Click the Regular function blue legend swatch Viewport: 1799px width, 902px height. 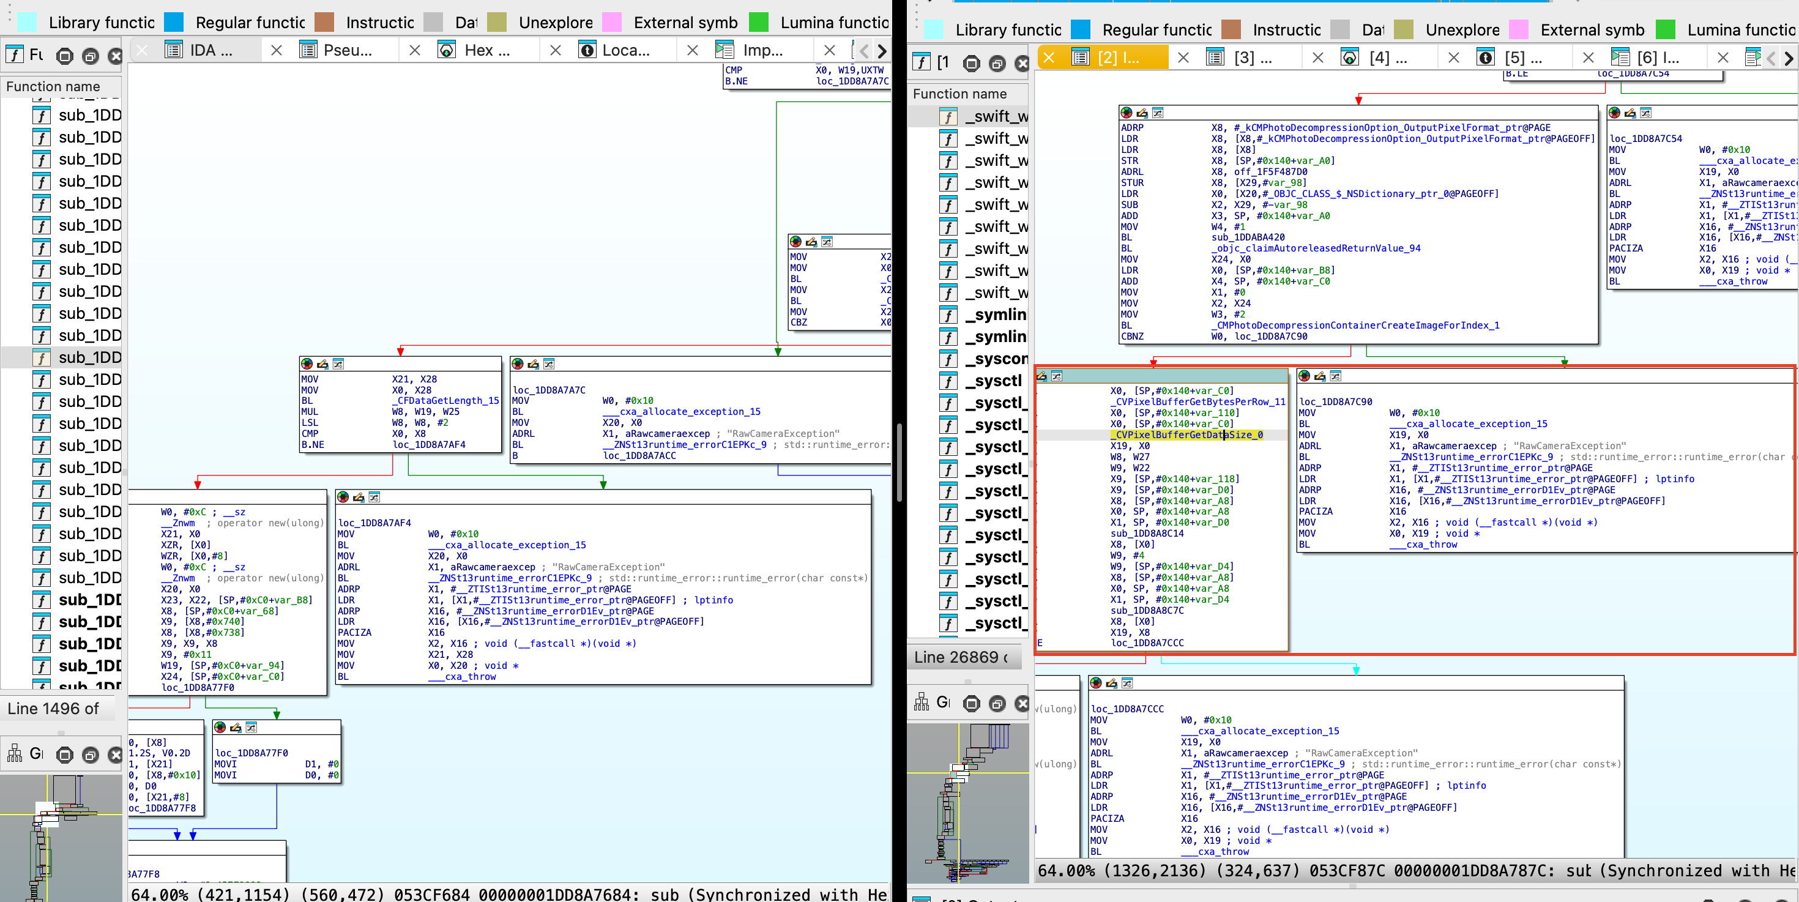(174, 23)
